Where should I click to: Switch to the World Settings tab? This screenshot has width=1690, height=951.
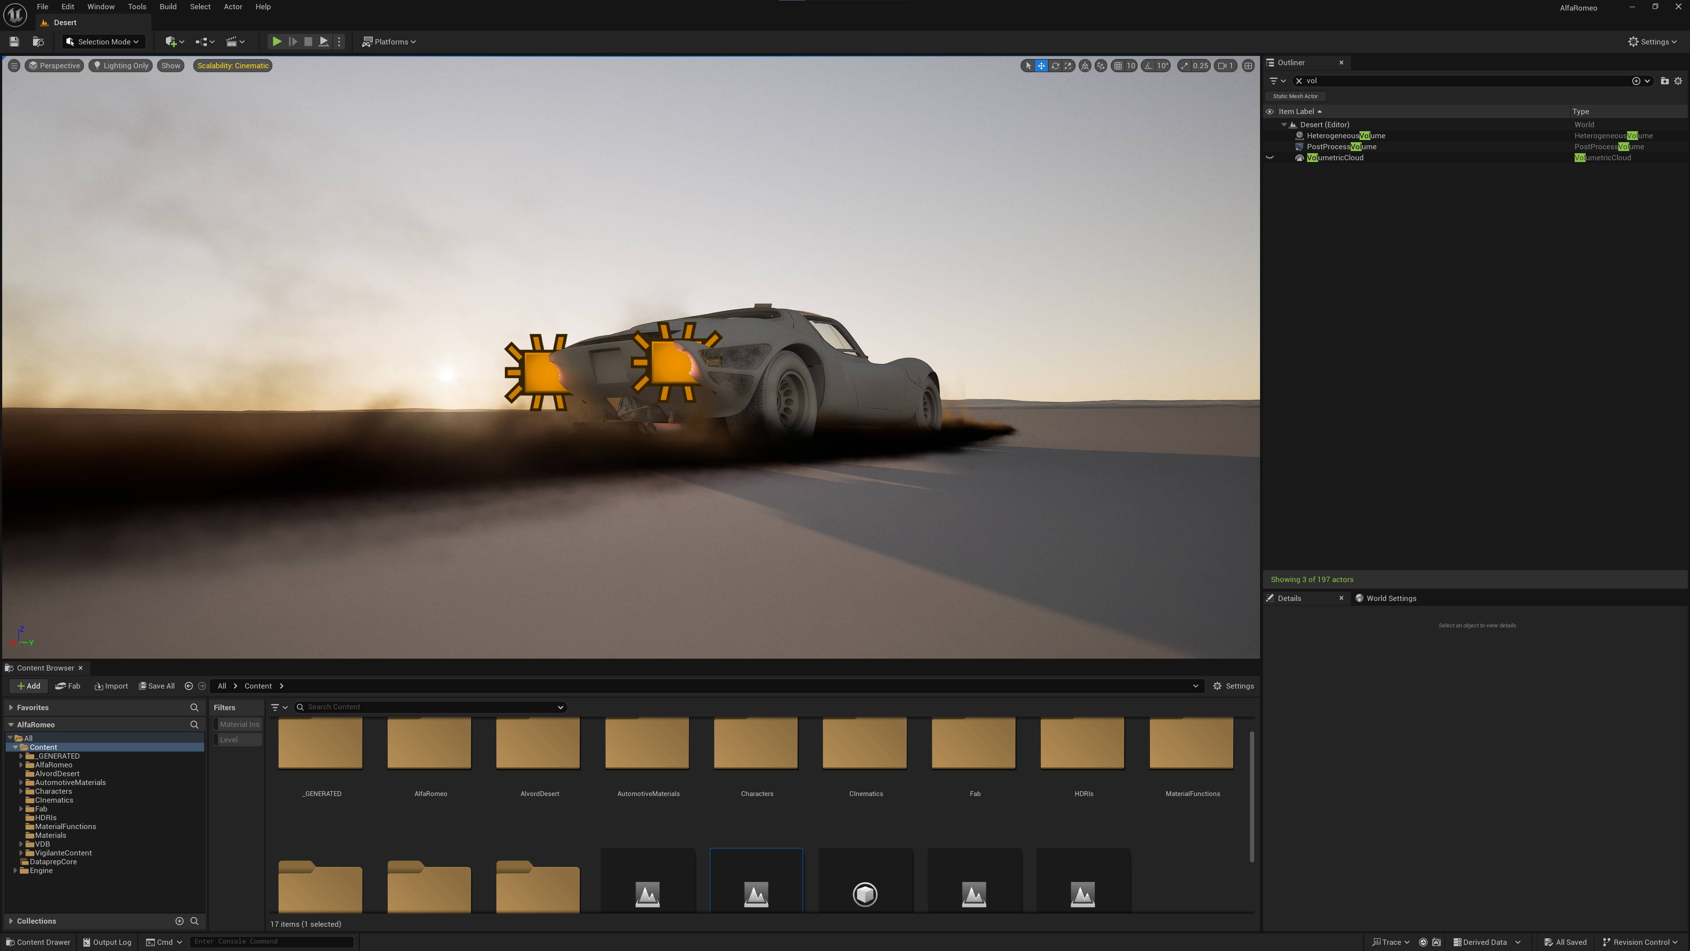coord(1390,598)
